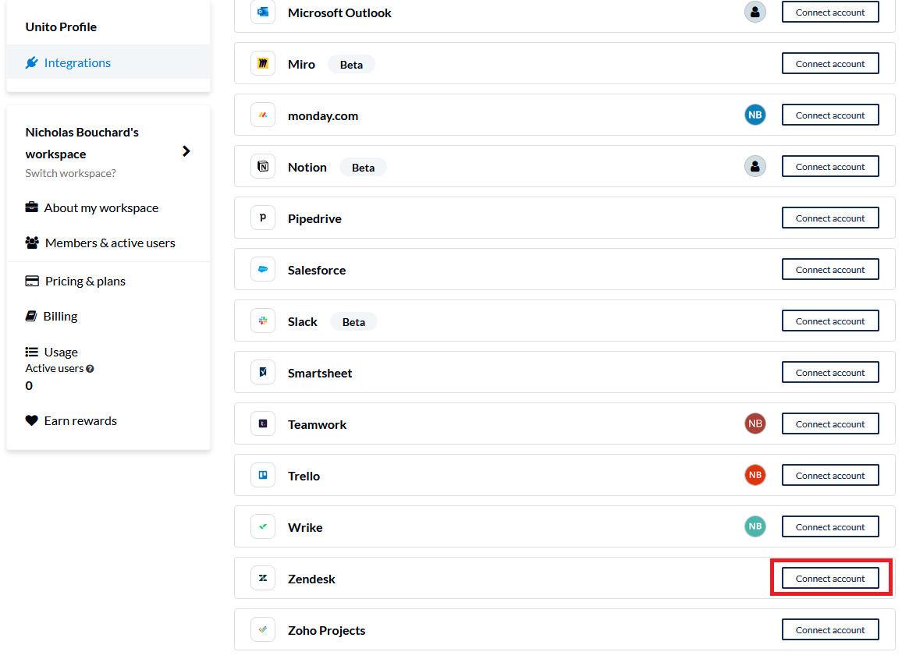Connect account for Pipedrive
This screenshot has width=902, height=659.
pyautogui.click(x=830, y=218)
